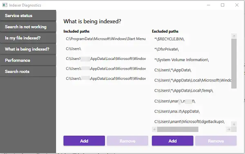Viewport: 245px width, 154px height.
Task: Go to the Performance section
Action: click(x=28, y=60)
